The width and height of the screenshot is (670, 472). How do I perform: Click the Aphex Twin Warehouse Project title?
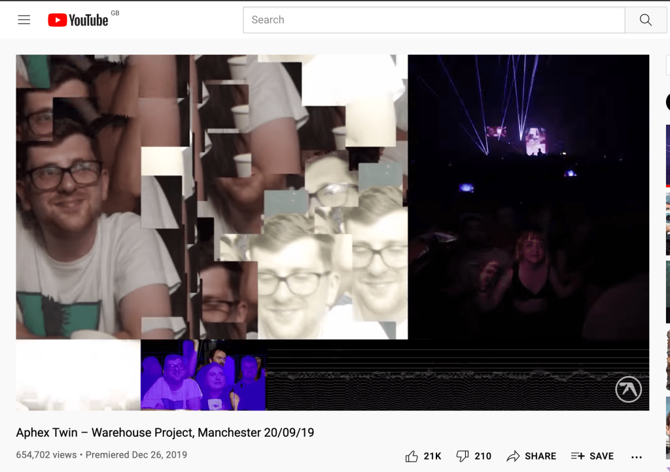pos(165,433)
